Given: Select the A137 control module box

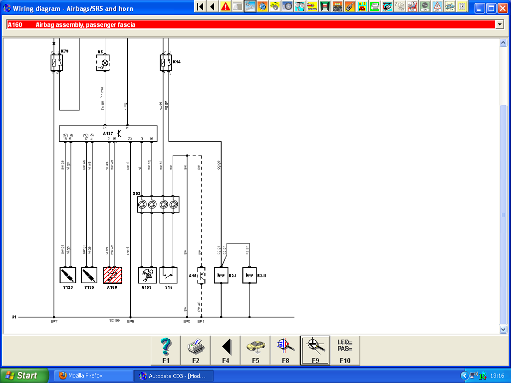Looking at the screenshot, I should tap(108, 134).
